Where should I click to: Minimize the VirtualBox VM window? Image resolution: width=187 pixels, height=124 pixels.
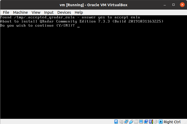pyautogui.click(x=165, y=5)
